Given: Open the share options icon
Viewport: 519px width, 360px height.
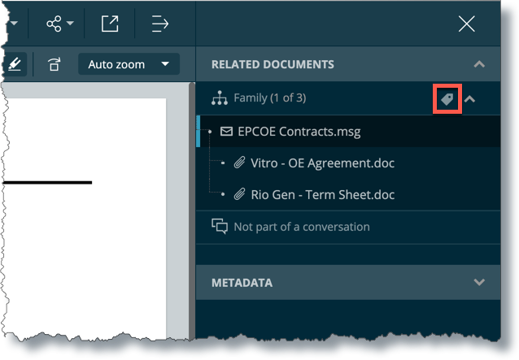Looking at the screenshot, I should click(x=54, y=24).
